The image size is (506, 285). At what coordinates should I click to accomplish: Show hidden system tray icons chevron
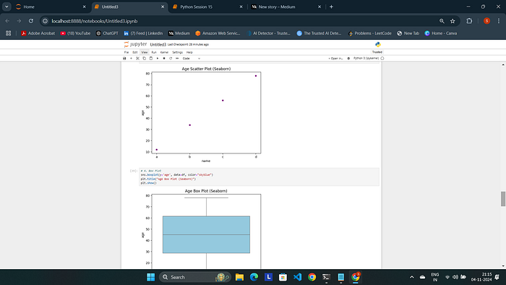(412, 277)
